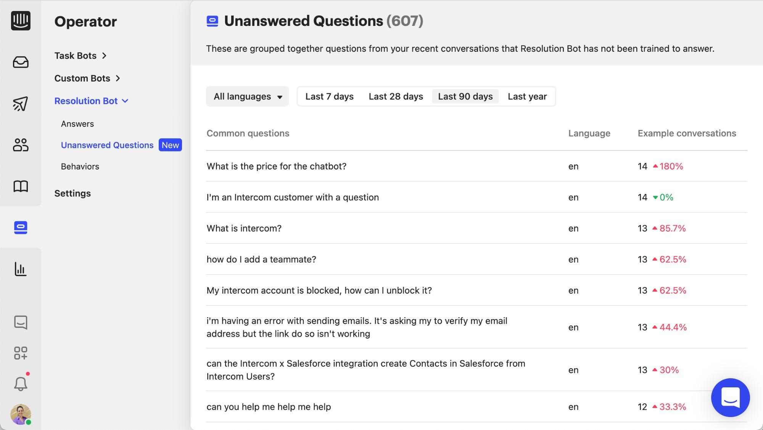Open the Inbox icon in sidebar

(21, 62)
